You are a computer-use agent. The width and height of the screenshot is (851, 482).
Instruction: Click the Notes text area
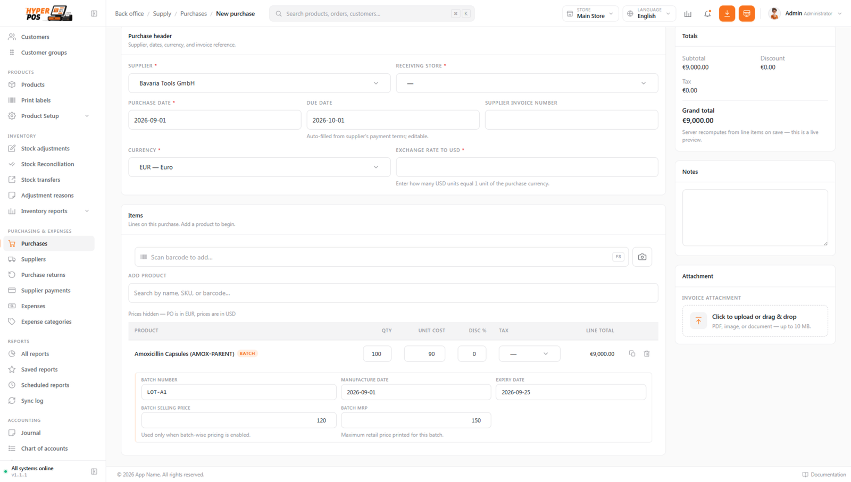[x=755, y=218]
